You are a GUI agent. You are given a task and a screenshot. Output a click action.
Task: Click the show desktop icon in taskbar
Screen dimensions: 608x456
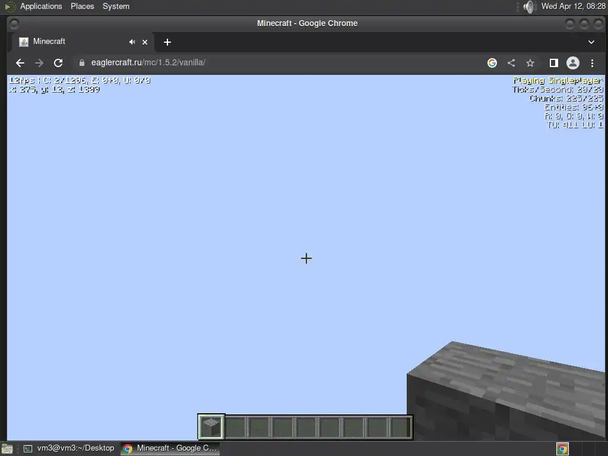click(x=7, y=449)
